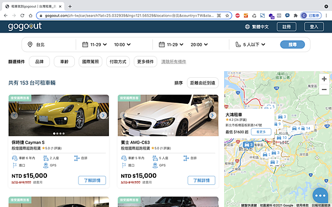Open the browser home page
The image size is (332, 207).
point(30,15)
